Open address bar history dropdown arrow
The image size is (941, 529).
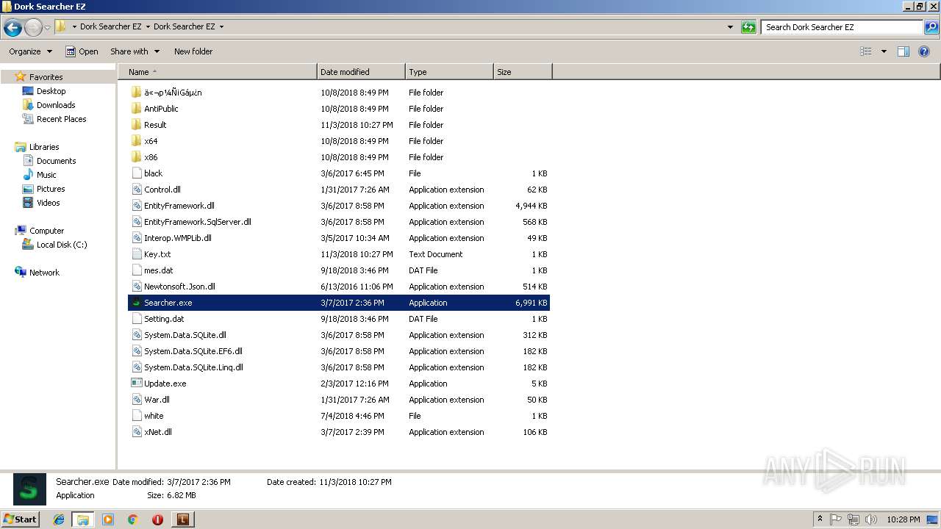point(730,27)
